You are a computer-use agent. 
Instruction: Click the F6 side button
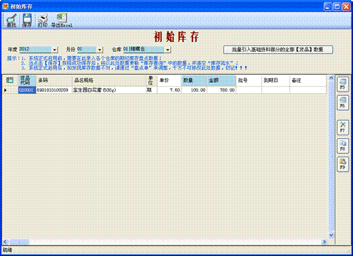point(342,103)
